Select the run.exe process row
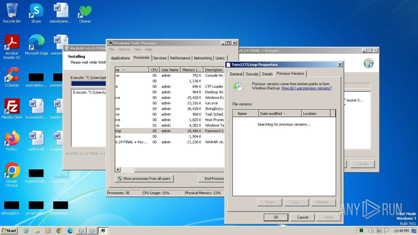Image resolution: width=418 pixels, height=235 pixels. pos(169,103)
